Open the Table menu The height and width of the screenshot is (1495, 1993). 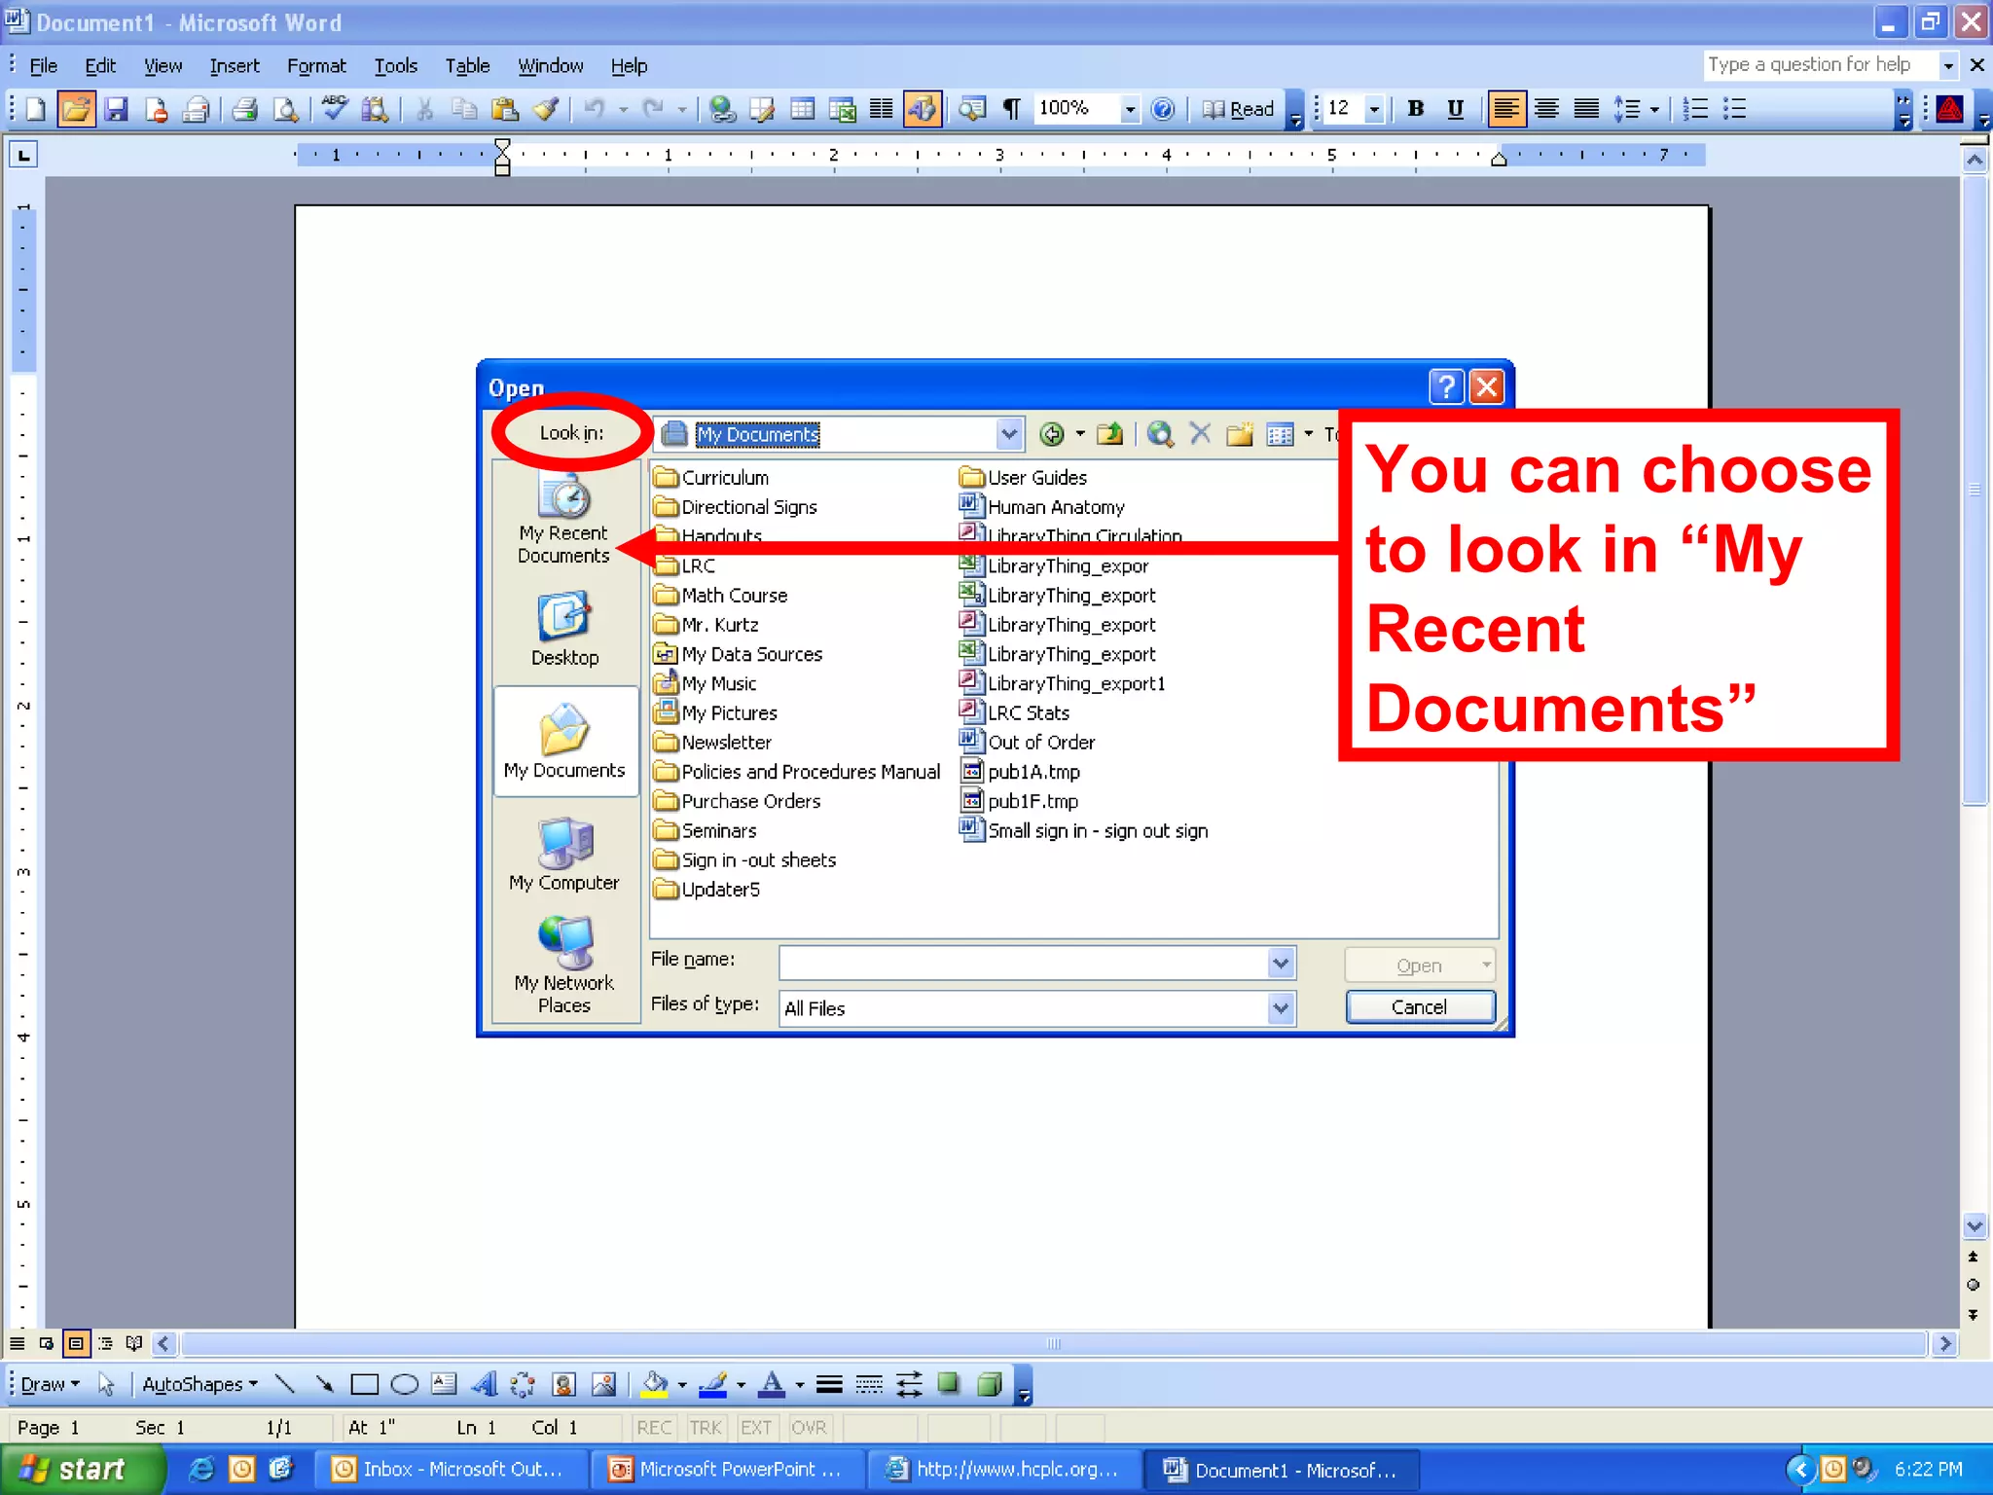tap(467, 66)
